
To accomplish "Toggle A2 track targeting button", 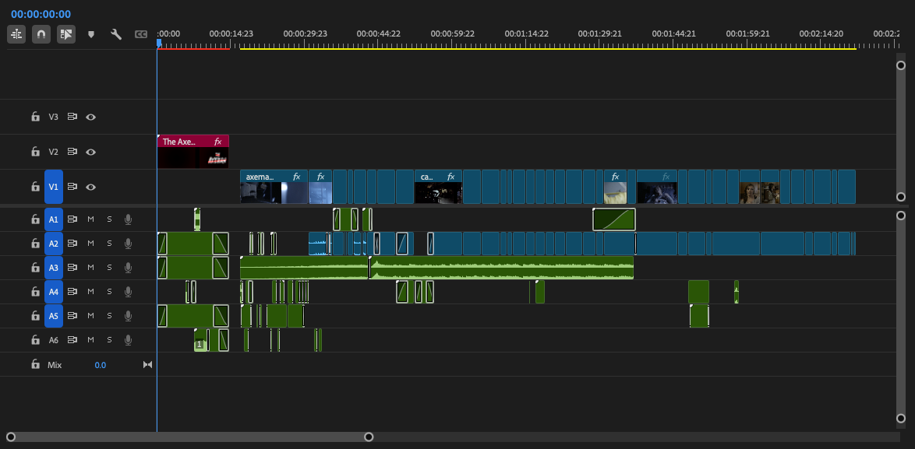I will pyautogui.click(x=54, y=244).
